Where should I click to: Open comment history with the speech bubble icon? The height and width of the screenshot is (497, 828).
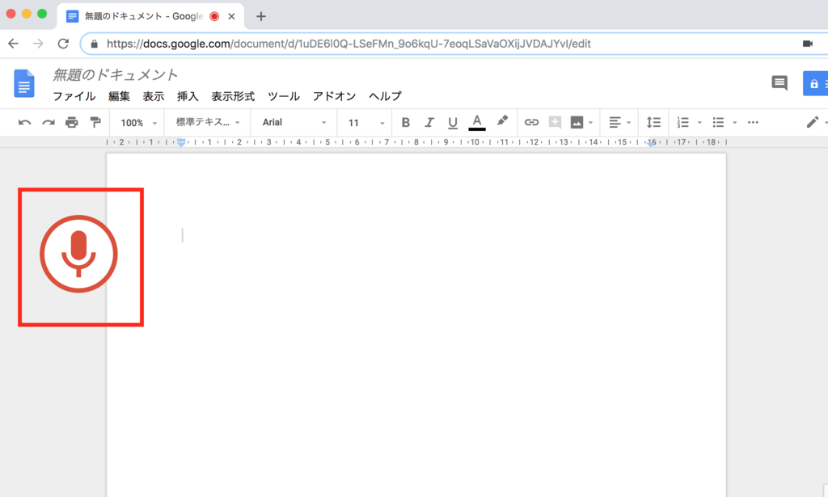click(778, 83)
